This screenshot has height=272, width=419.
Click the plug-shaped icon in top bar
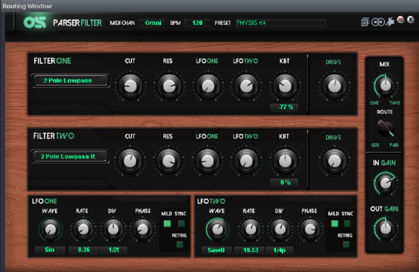click(390, 22)
